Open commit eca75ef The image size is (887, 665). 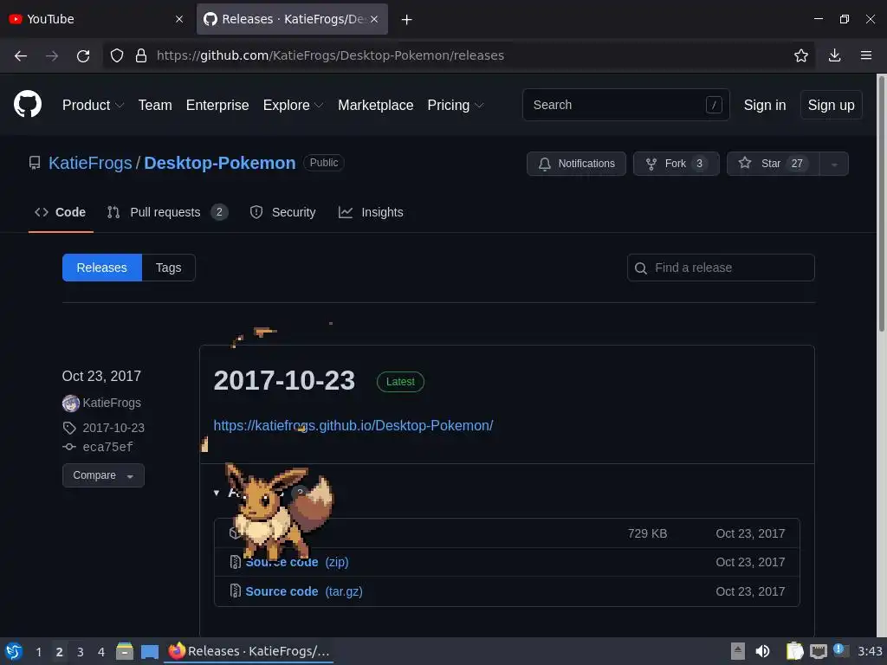pyautogui.click(x=107, y=448)
